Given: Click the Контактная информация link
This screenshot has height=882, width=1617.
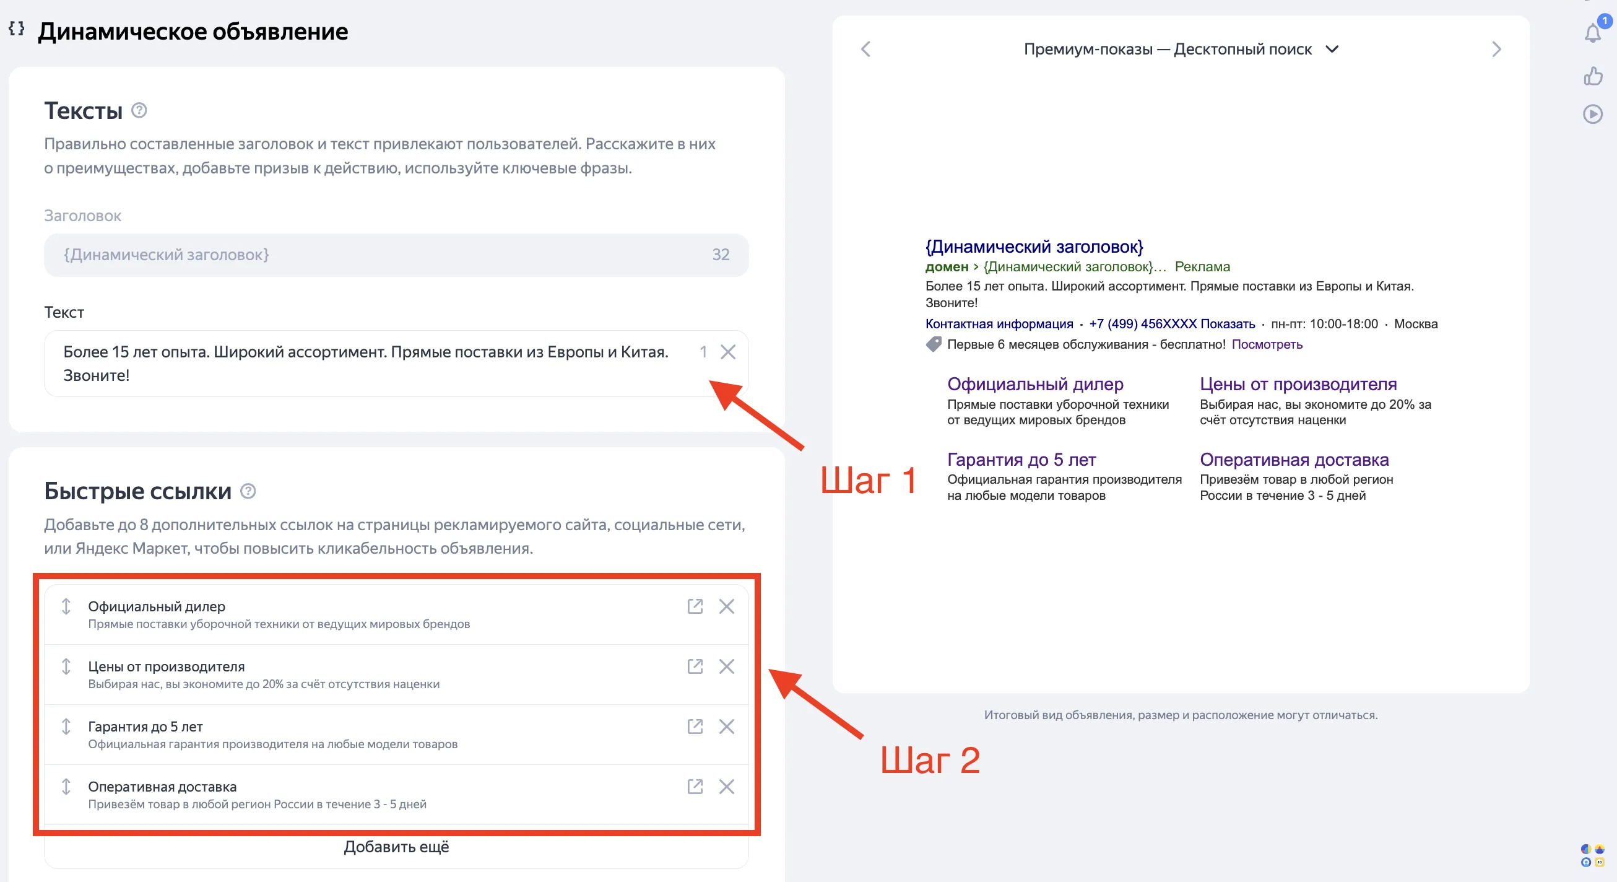Looking at the screenshot, I should click(999, 324).
